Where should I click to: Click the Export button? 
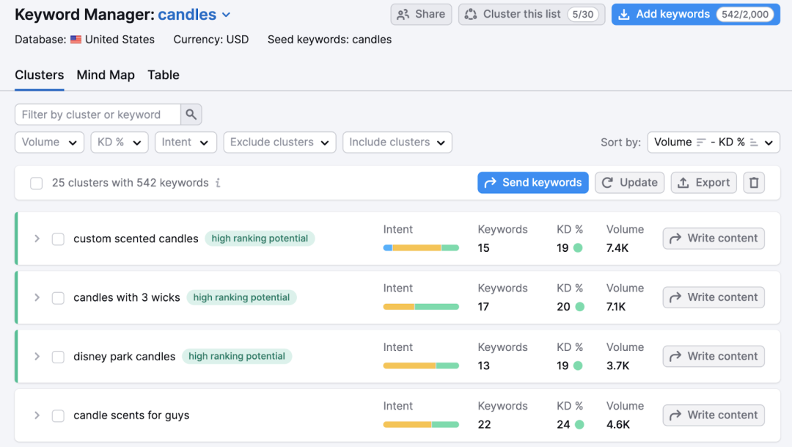coord(703,183)
